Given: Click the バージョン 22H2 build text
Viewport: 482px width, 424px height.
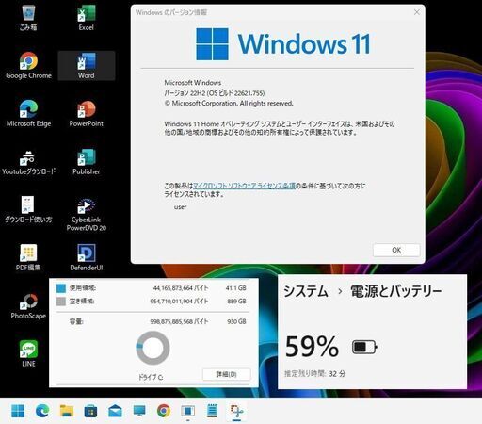Looking at the screenshot, I should point(215,93).
